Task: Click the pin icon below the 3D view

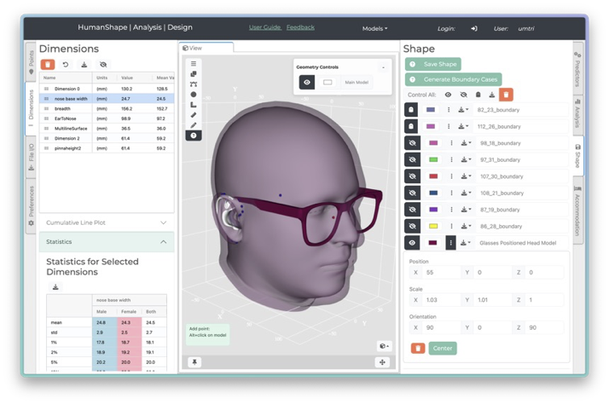Action: 194,362
